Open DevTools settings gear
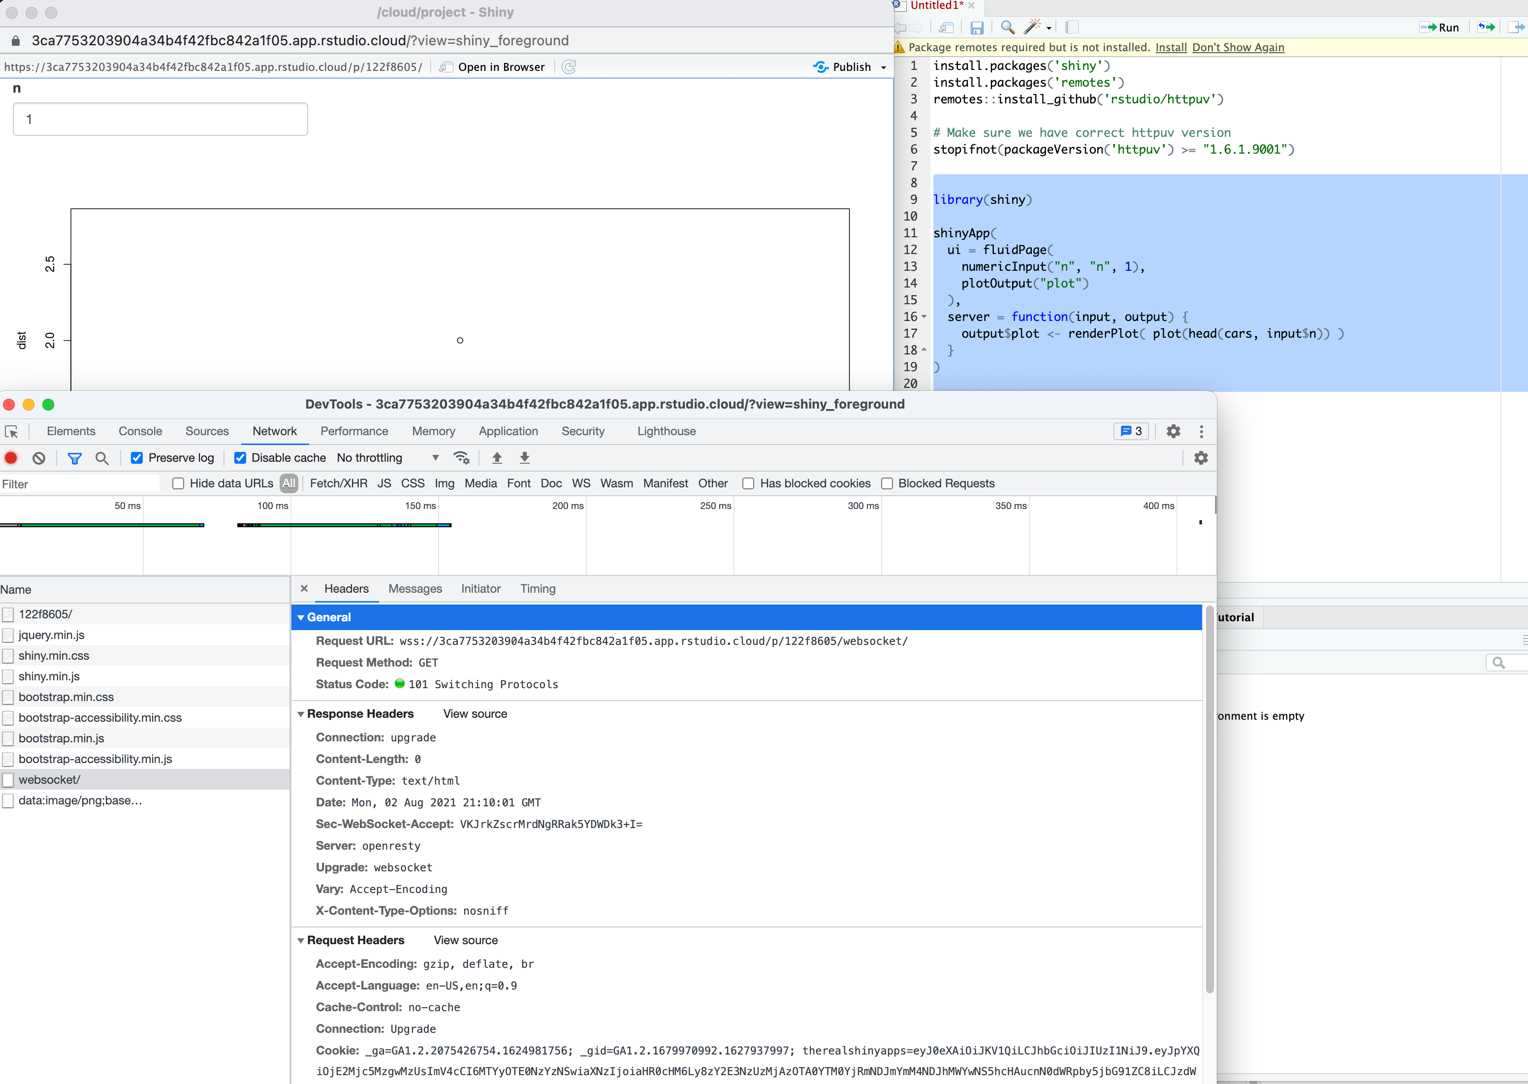Viewport: 1528px width, 1084px height. point(1173,431)
